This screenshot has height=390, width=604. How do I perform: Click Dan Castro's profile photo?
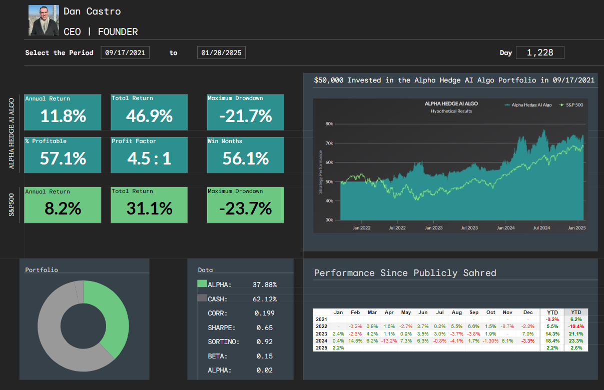coord(44,20)
